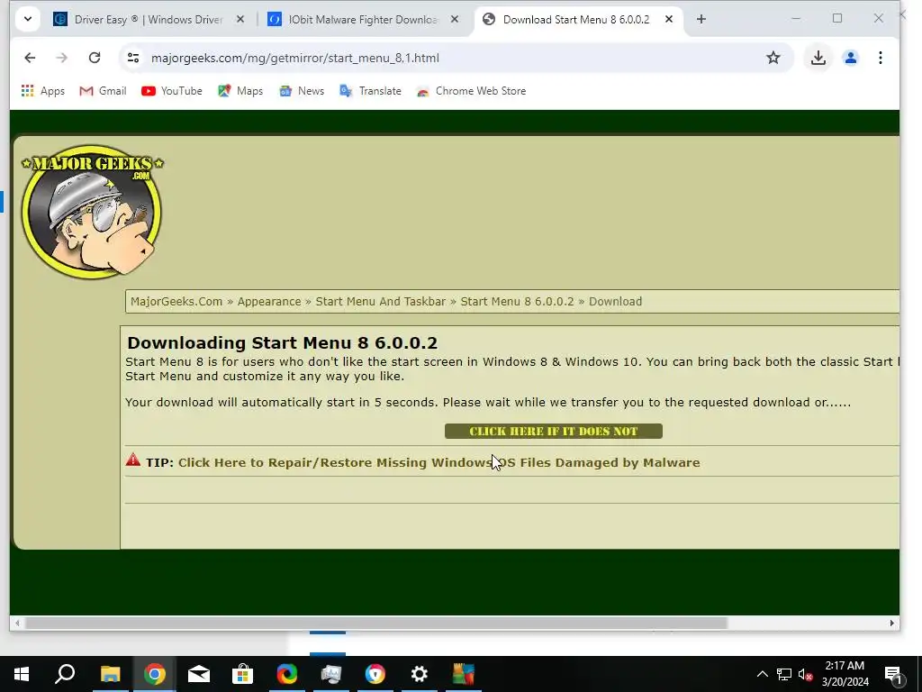Open the Mail app from taskbar
The width and height of the screenshot is (922, 692).
tap(199, 674)
